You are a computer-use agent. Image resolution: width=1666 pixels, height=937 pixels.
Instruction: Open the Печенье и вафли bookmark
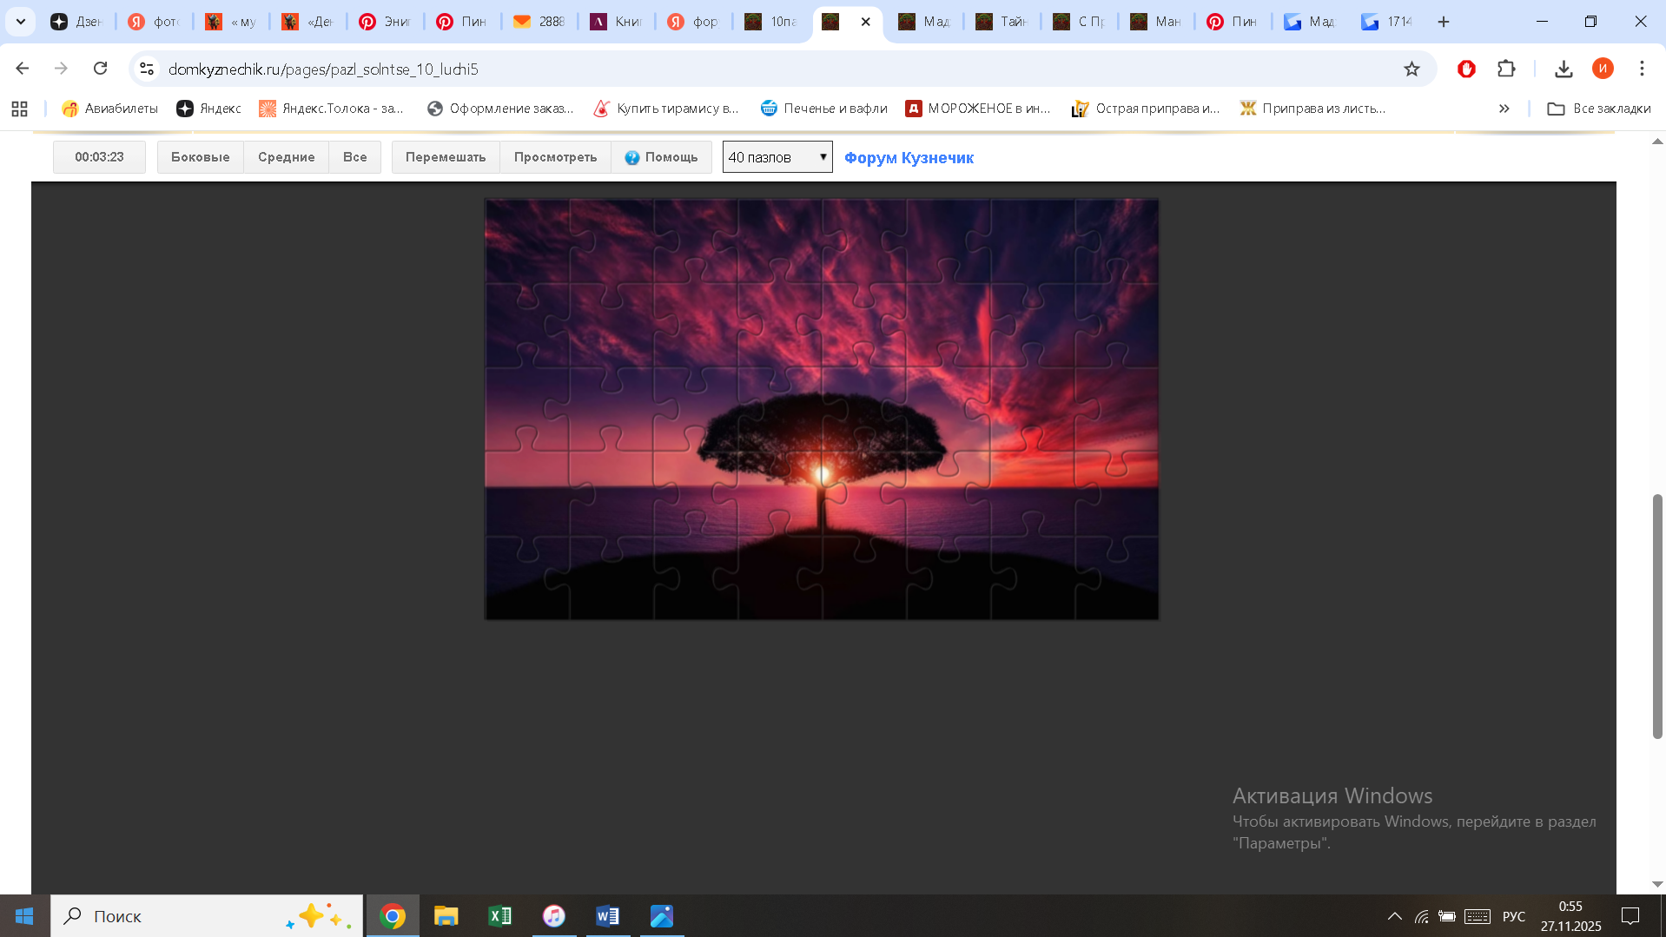[823, 109]
